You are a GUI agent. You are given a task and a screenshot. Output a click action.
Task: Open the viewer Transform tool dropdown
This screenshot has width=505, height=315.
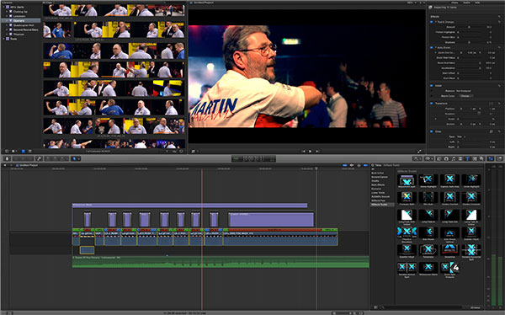pyautogui.click(x=194, y=151)
